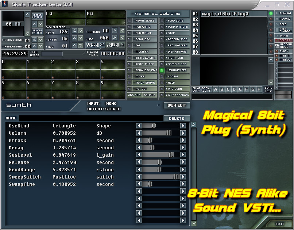Click the Release slider handle
This screenshot has height=230, width=294.
click(x=159, y=162)
